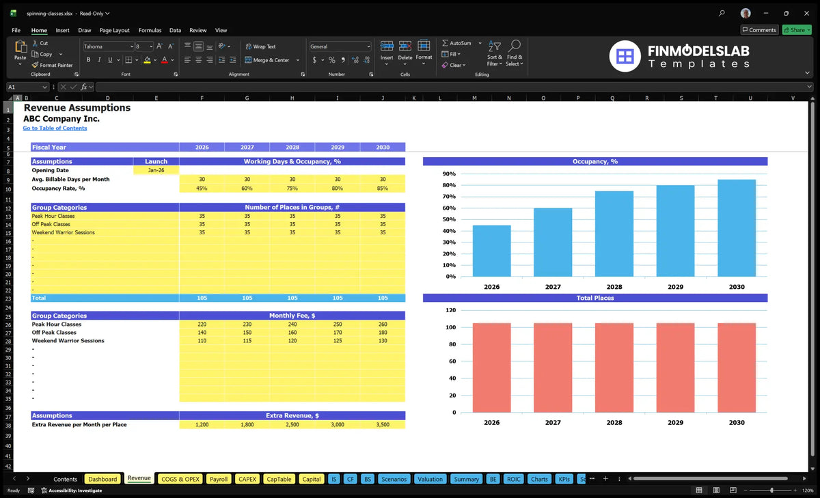Image resolution: width=820 pixels, height=498 pixels.
Task: Open the File menu
Action: pyautogui.click(x=16, y=30)
